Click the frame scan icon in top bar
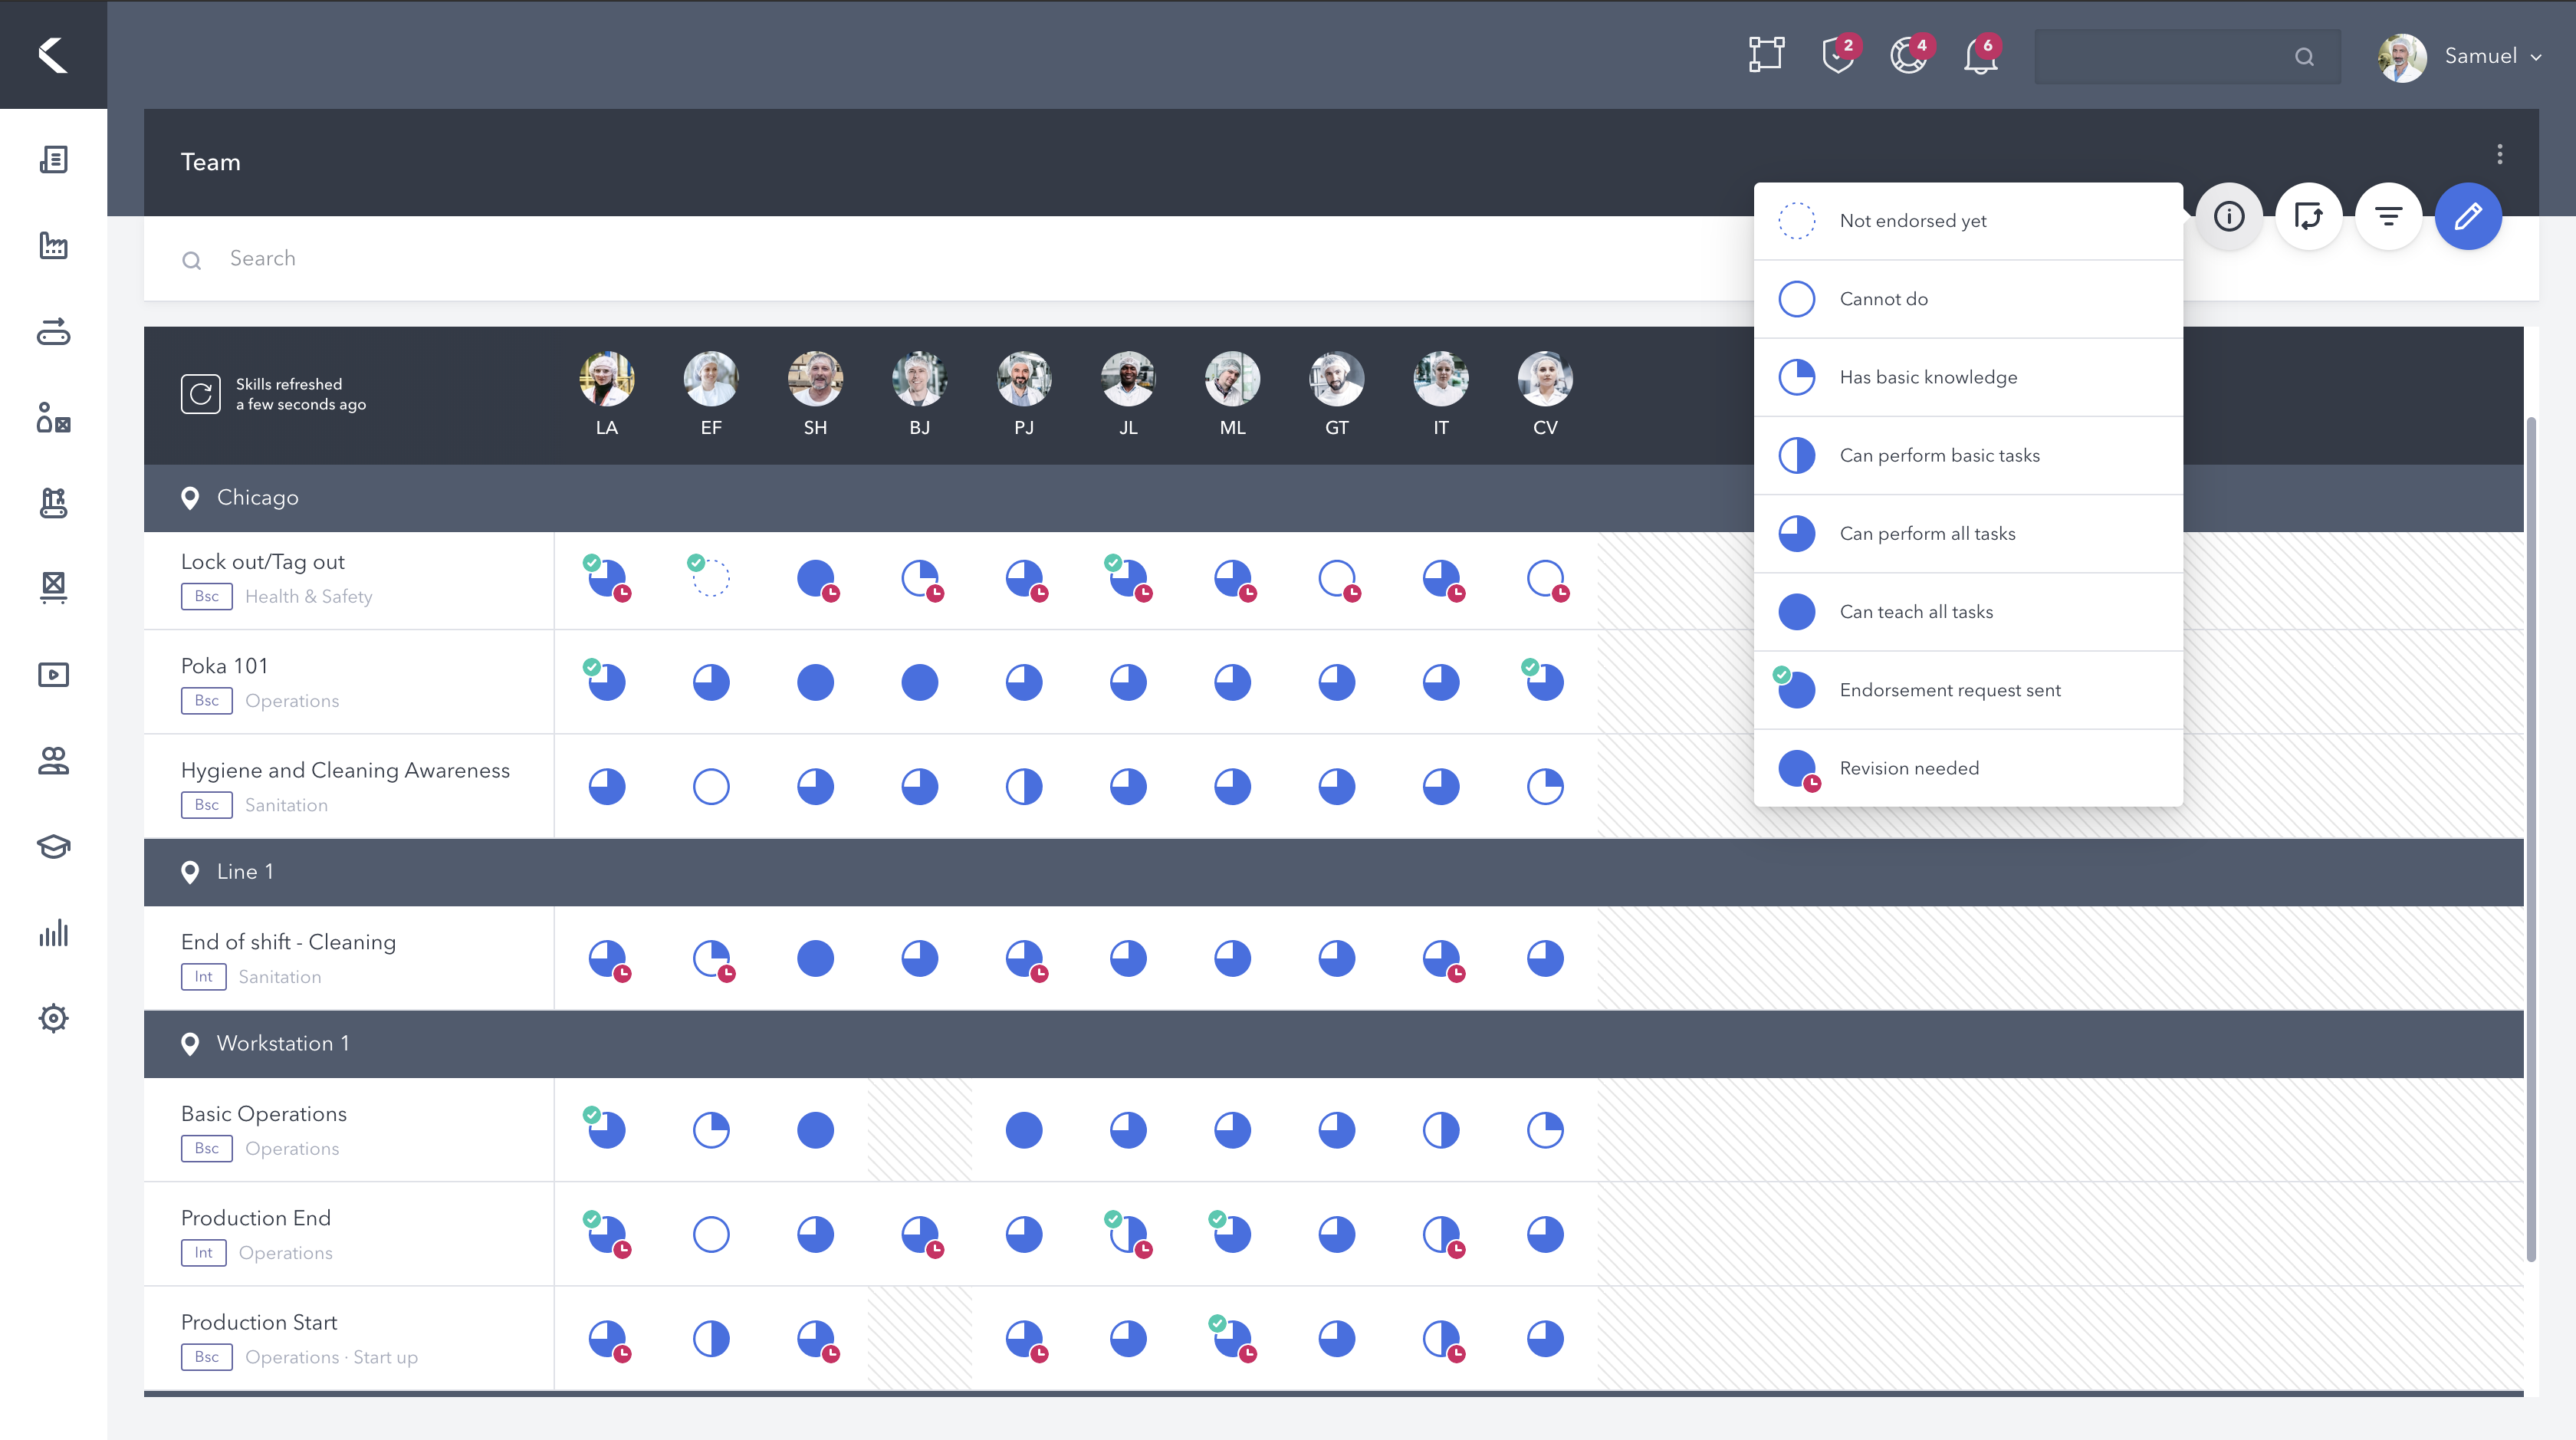2576x1440 pixels. pyautogui.click(x=1766, y=55)
